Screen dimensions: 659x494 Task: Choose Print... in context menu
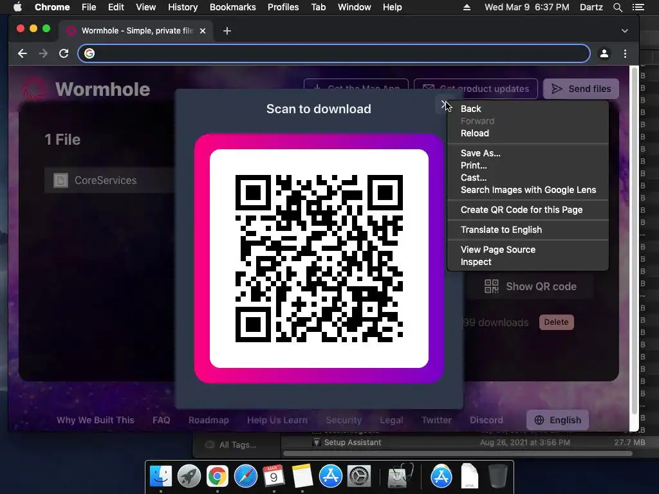pyautogui.click(x=474, y=165)
